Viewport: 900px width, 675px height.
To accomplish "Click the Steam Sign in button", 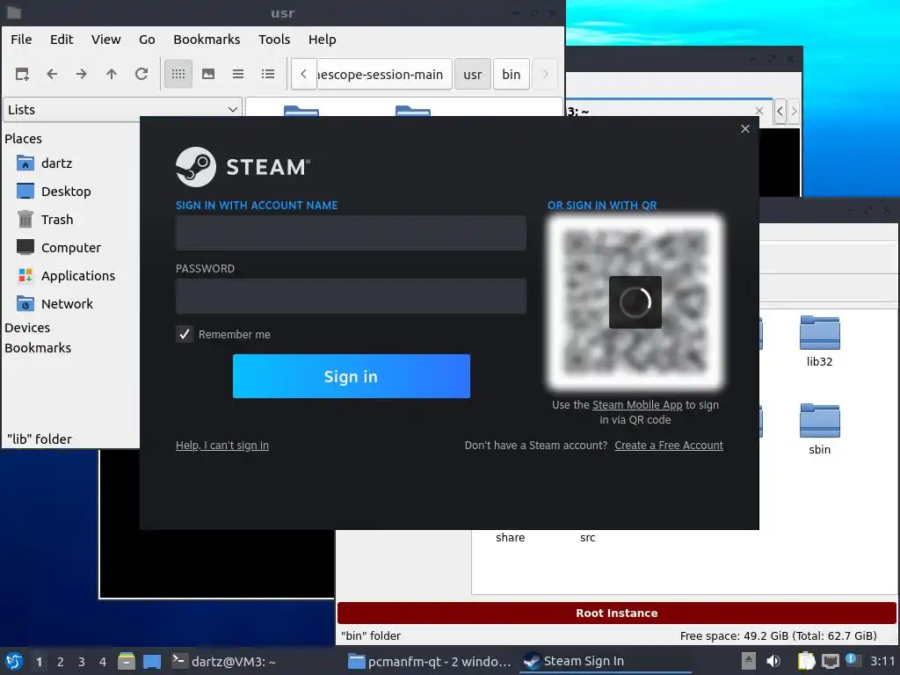I will [352, 376].
